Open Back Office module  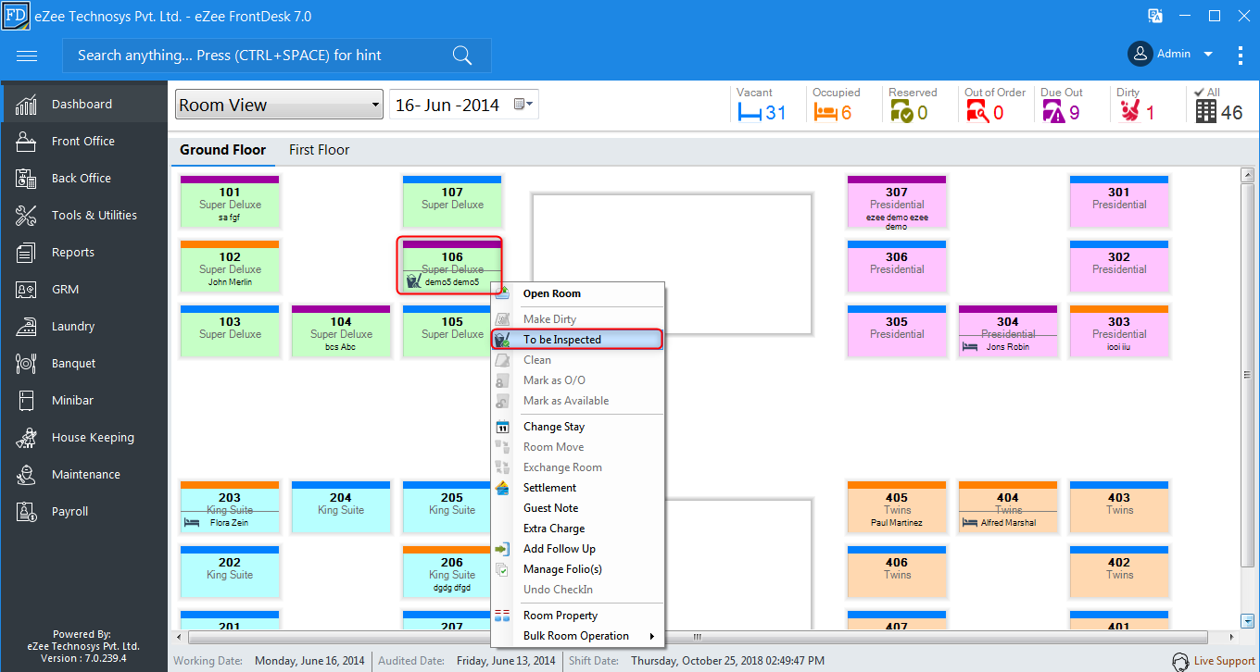[83, 178]
